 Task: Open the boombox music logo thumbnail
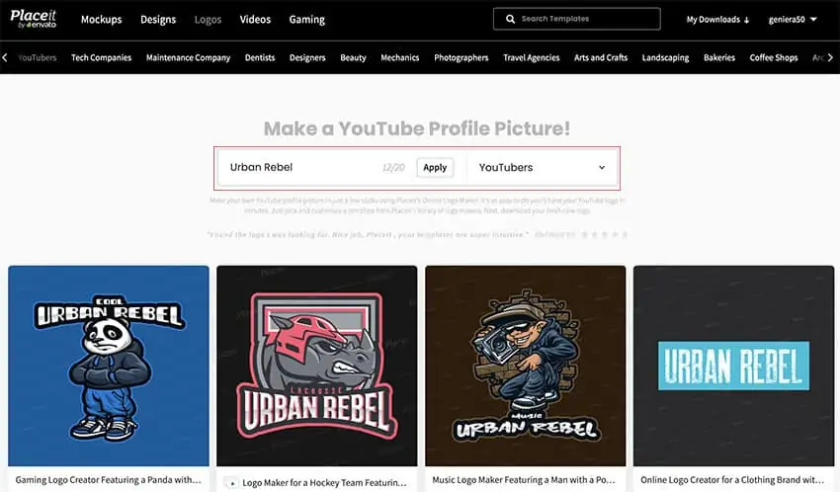point(525,367)
